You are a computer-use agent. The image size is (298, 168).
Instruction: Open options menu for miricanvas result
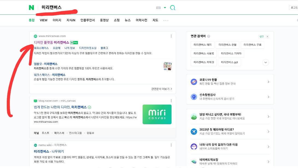171,36
